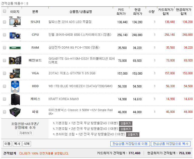Image resolution: width=194 pixels, height=159 pixels.
Task: Click the 메인보드 category label
Action: [x=35, y=60]
